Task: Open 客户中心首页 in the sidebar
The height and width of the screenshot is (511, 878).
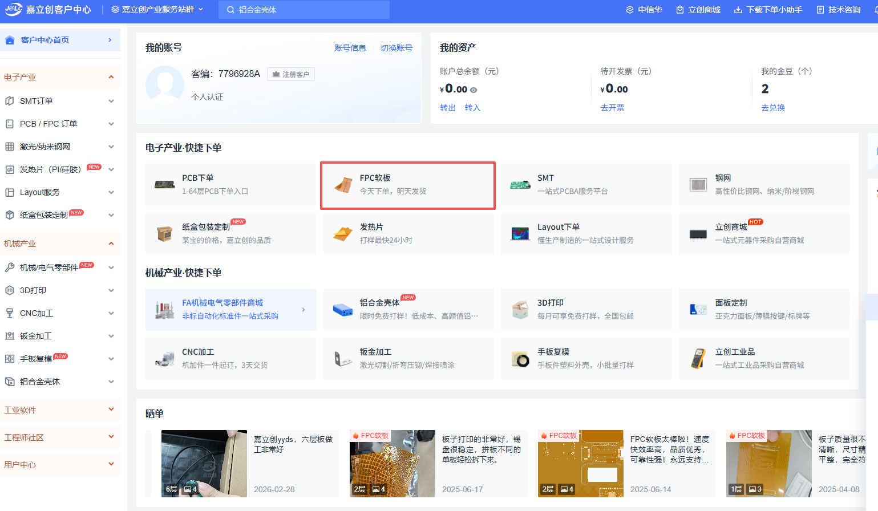Action: (x=60, y=40)
